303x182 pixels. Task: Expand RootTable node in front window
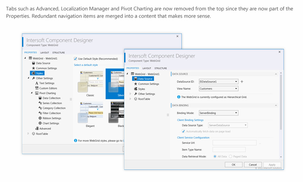click(130, 99)
